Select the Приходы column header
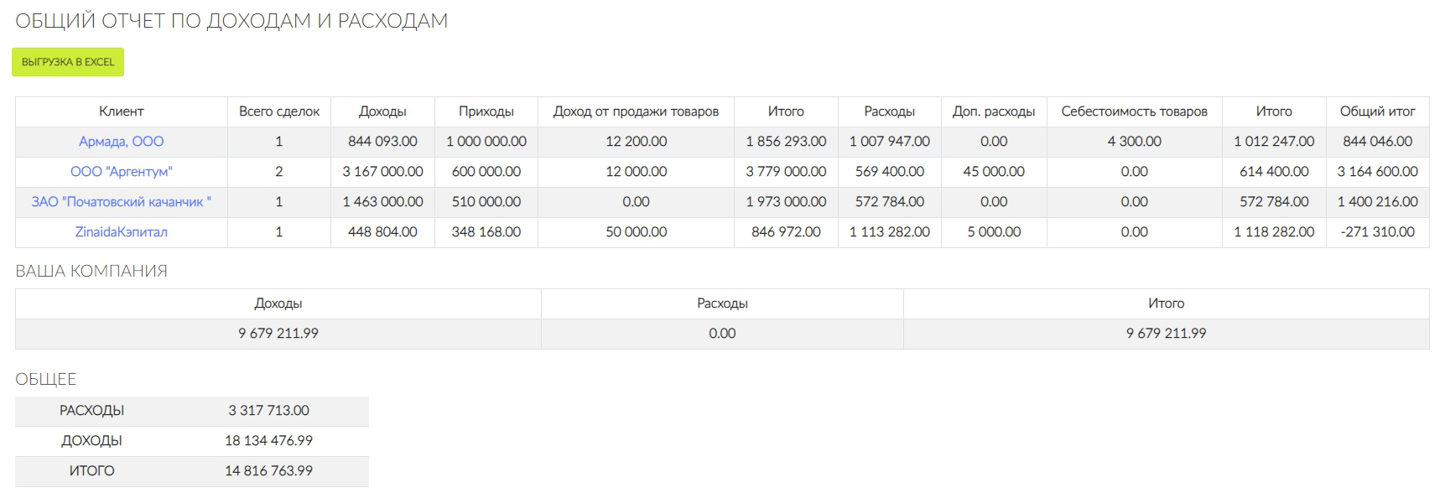The height and width of the screenshot is (503, 1445). pyautogui.click(x=486, y=111)
